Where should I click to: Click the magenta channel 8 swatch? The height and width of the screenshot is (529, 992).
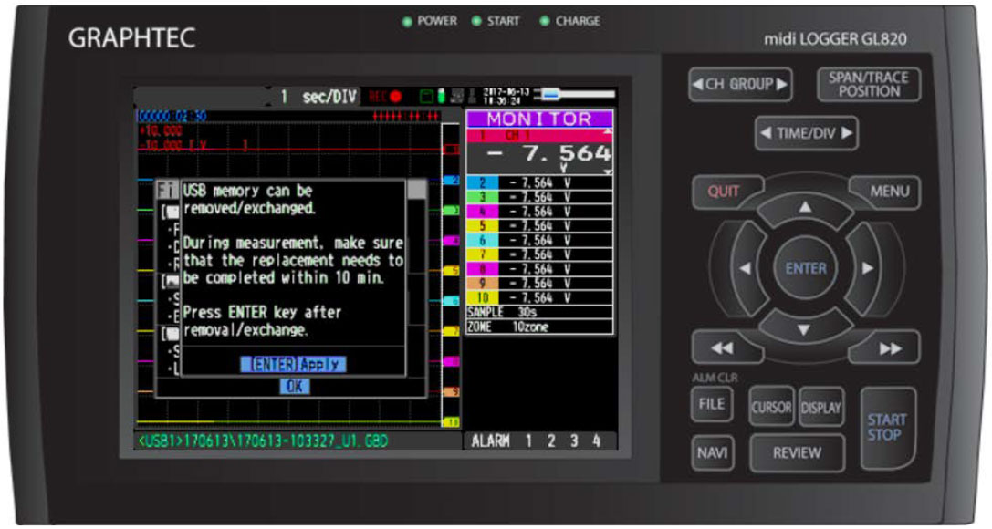[x=482, y=269]
